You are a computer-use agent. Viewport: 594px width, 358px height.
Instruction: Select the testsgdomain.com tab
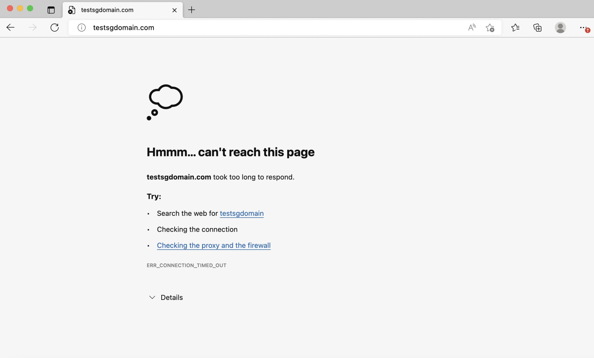point(123,10)
